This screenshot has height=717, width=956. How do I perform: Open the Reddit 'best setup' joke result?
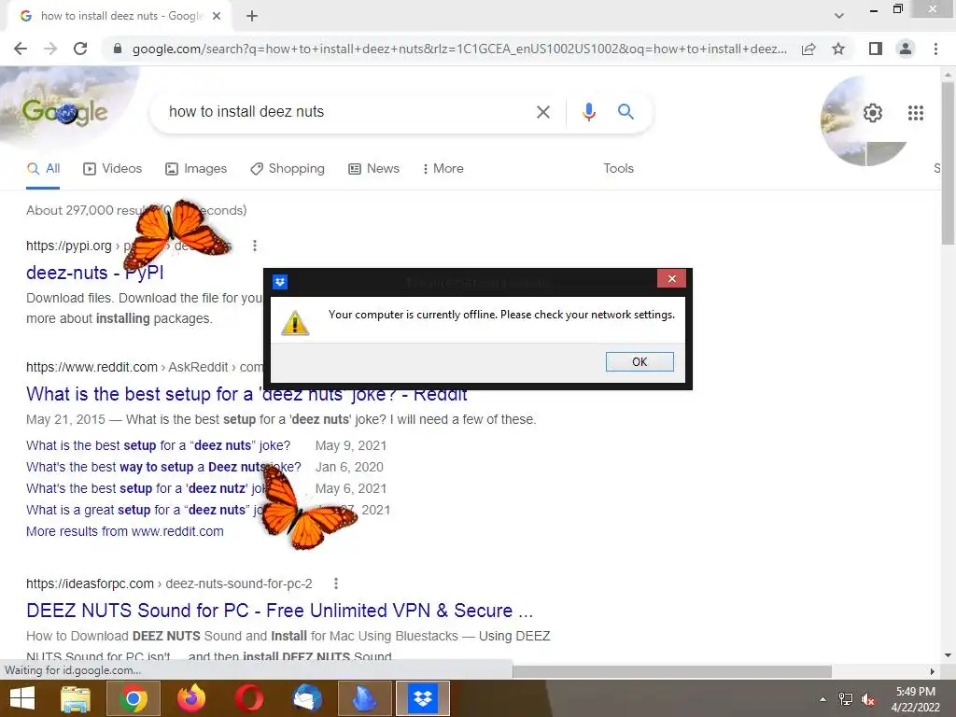coord(246,395)
